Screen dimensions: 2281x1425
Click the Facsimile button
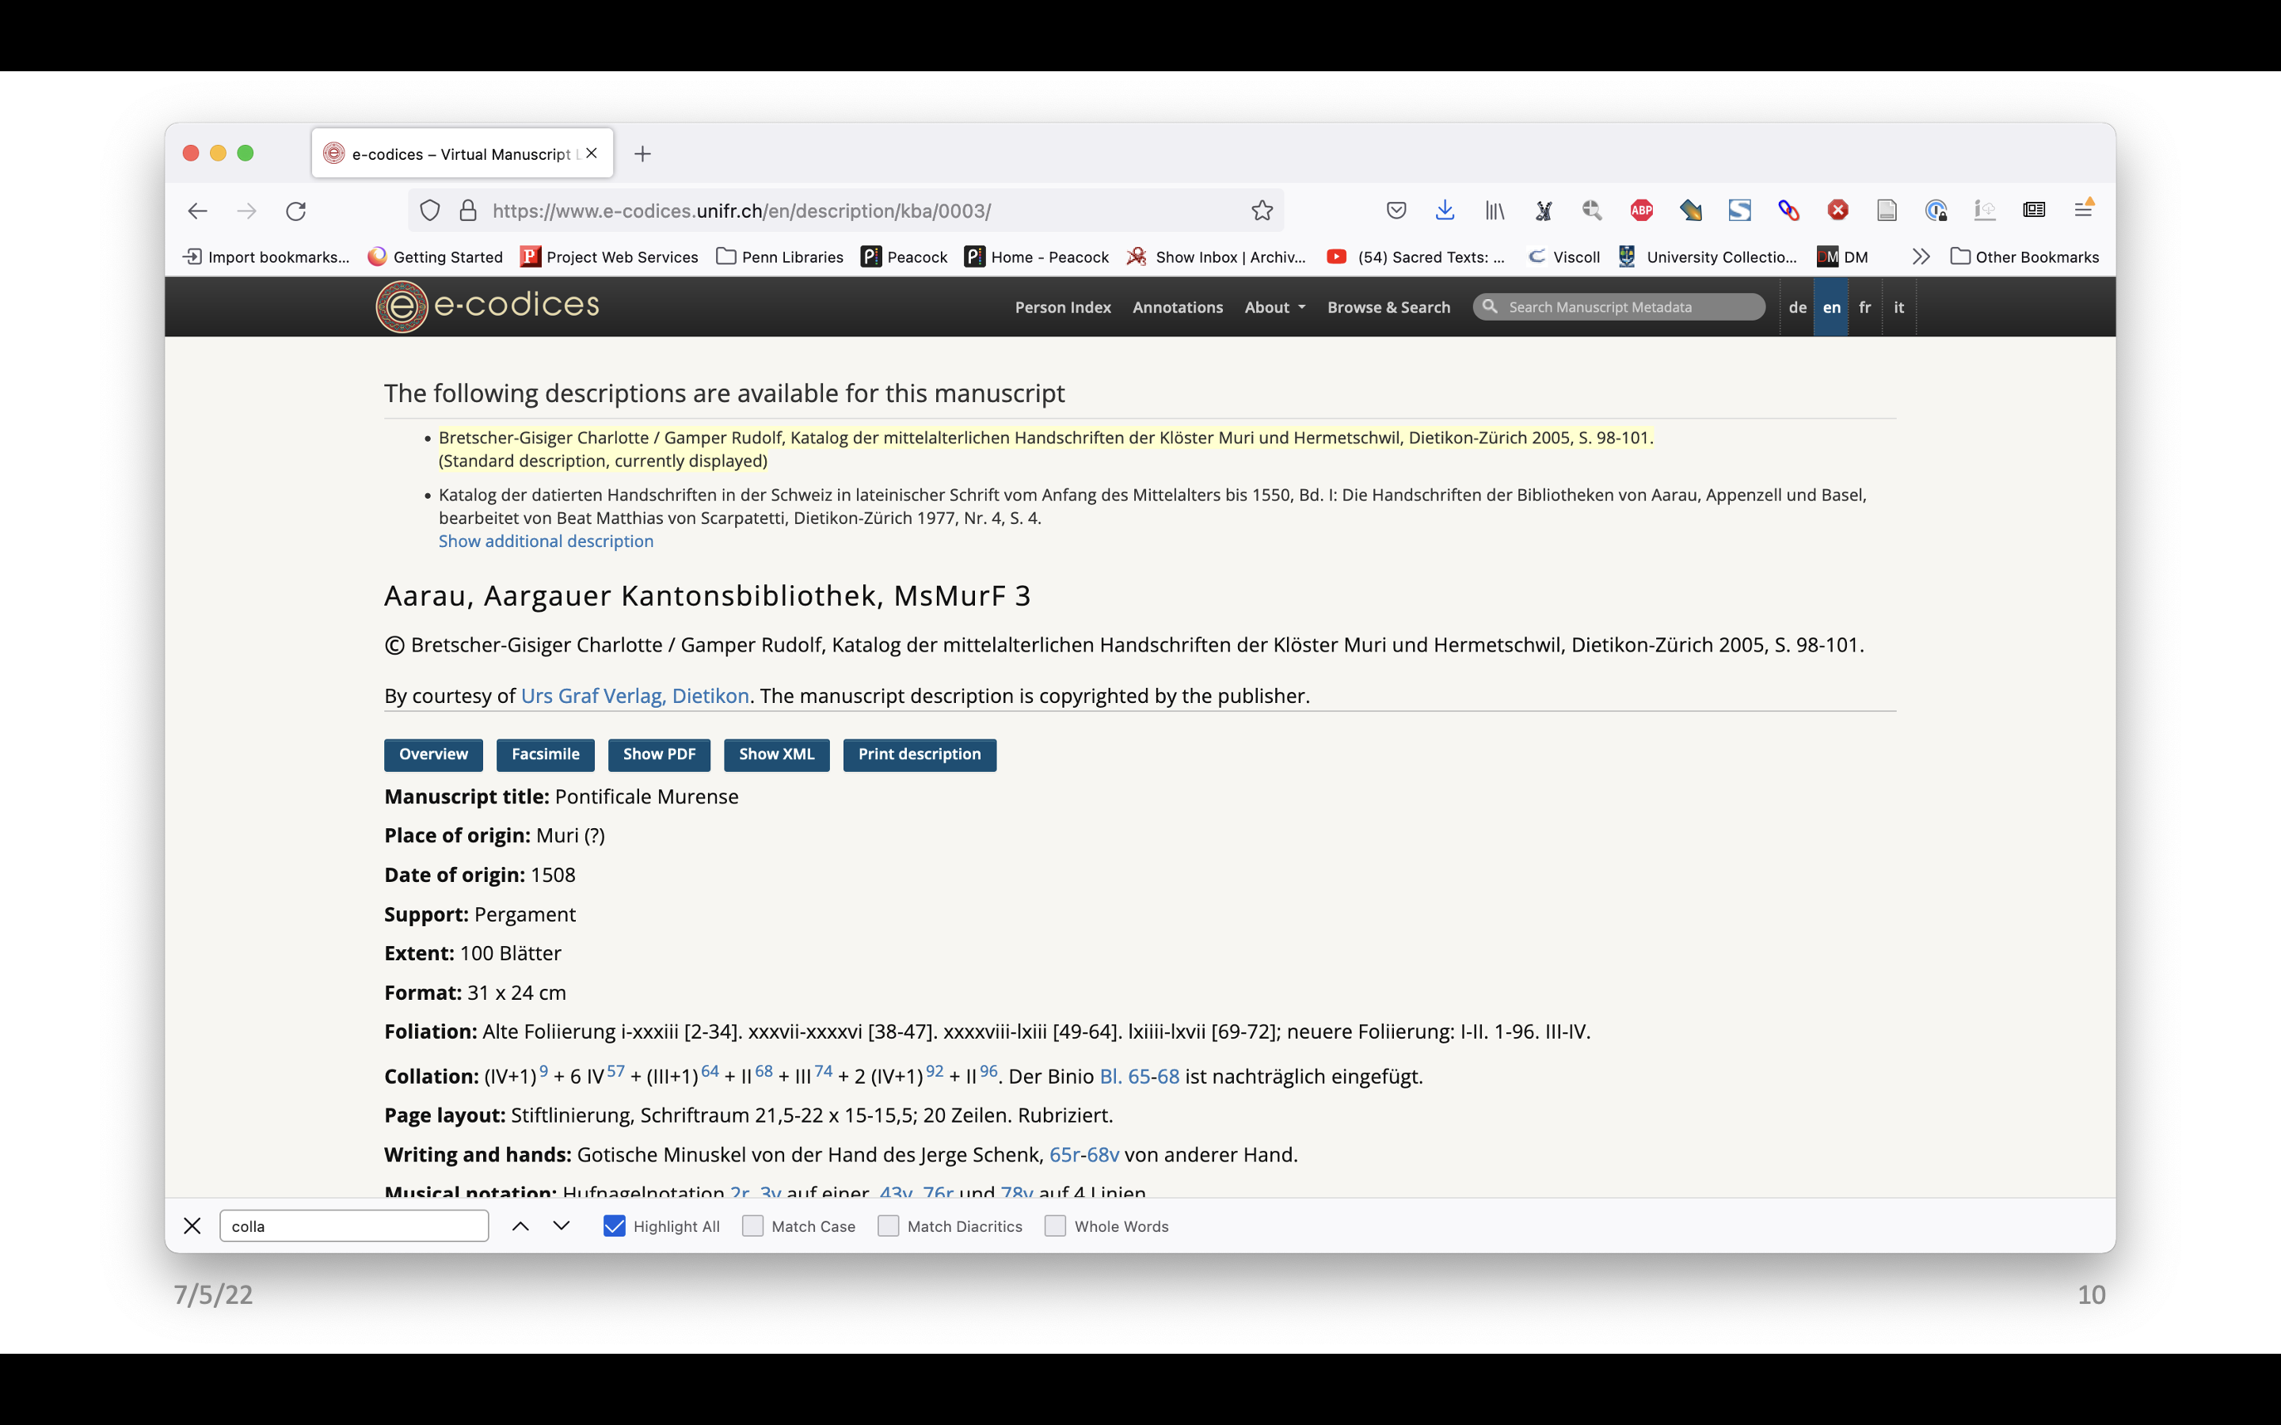[546, 754]
